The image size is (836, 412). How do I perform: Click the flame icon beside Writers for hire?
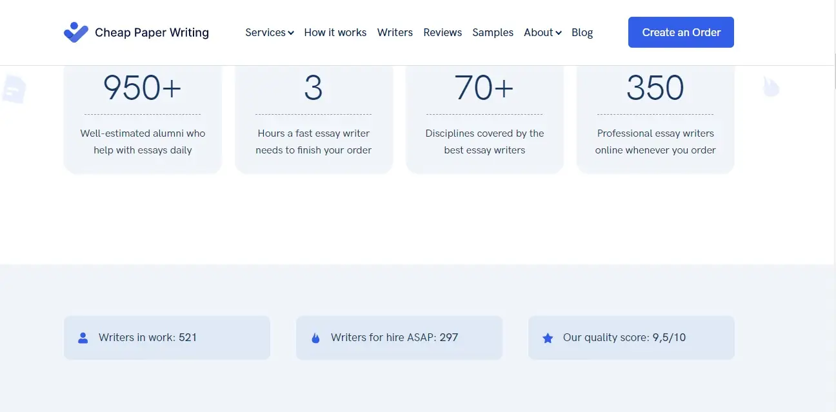(315, 338)
